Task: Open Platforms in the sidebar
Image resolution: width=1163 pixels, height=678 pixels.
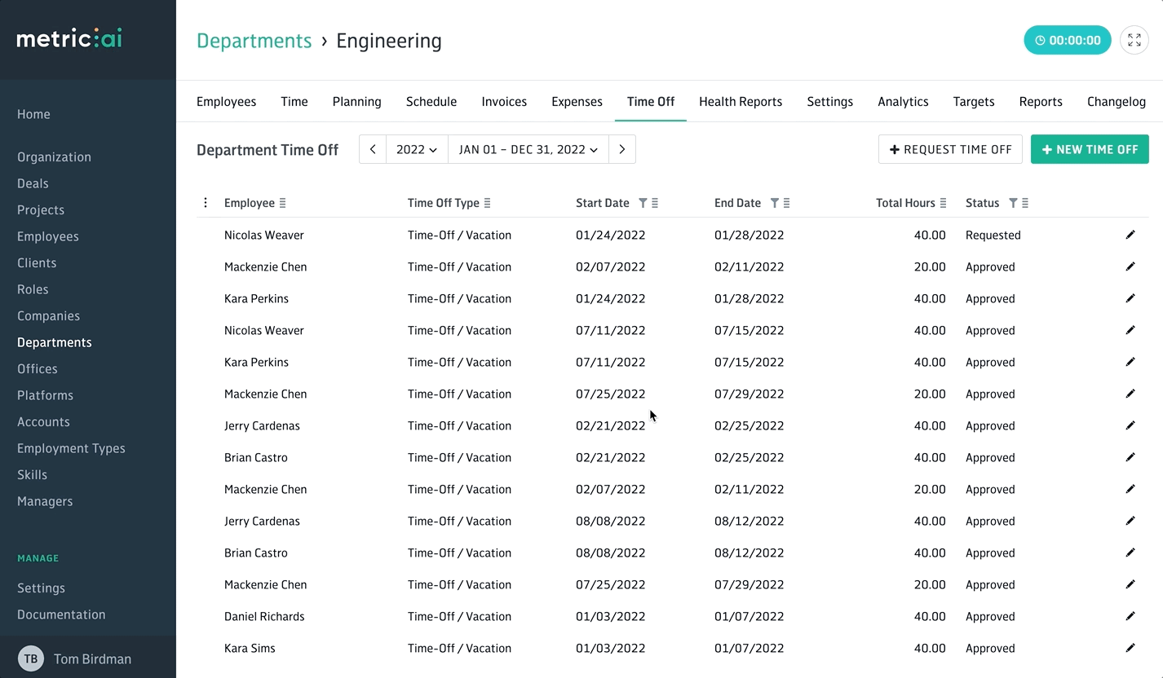Action: [45, 395]
